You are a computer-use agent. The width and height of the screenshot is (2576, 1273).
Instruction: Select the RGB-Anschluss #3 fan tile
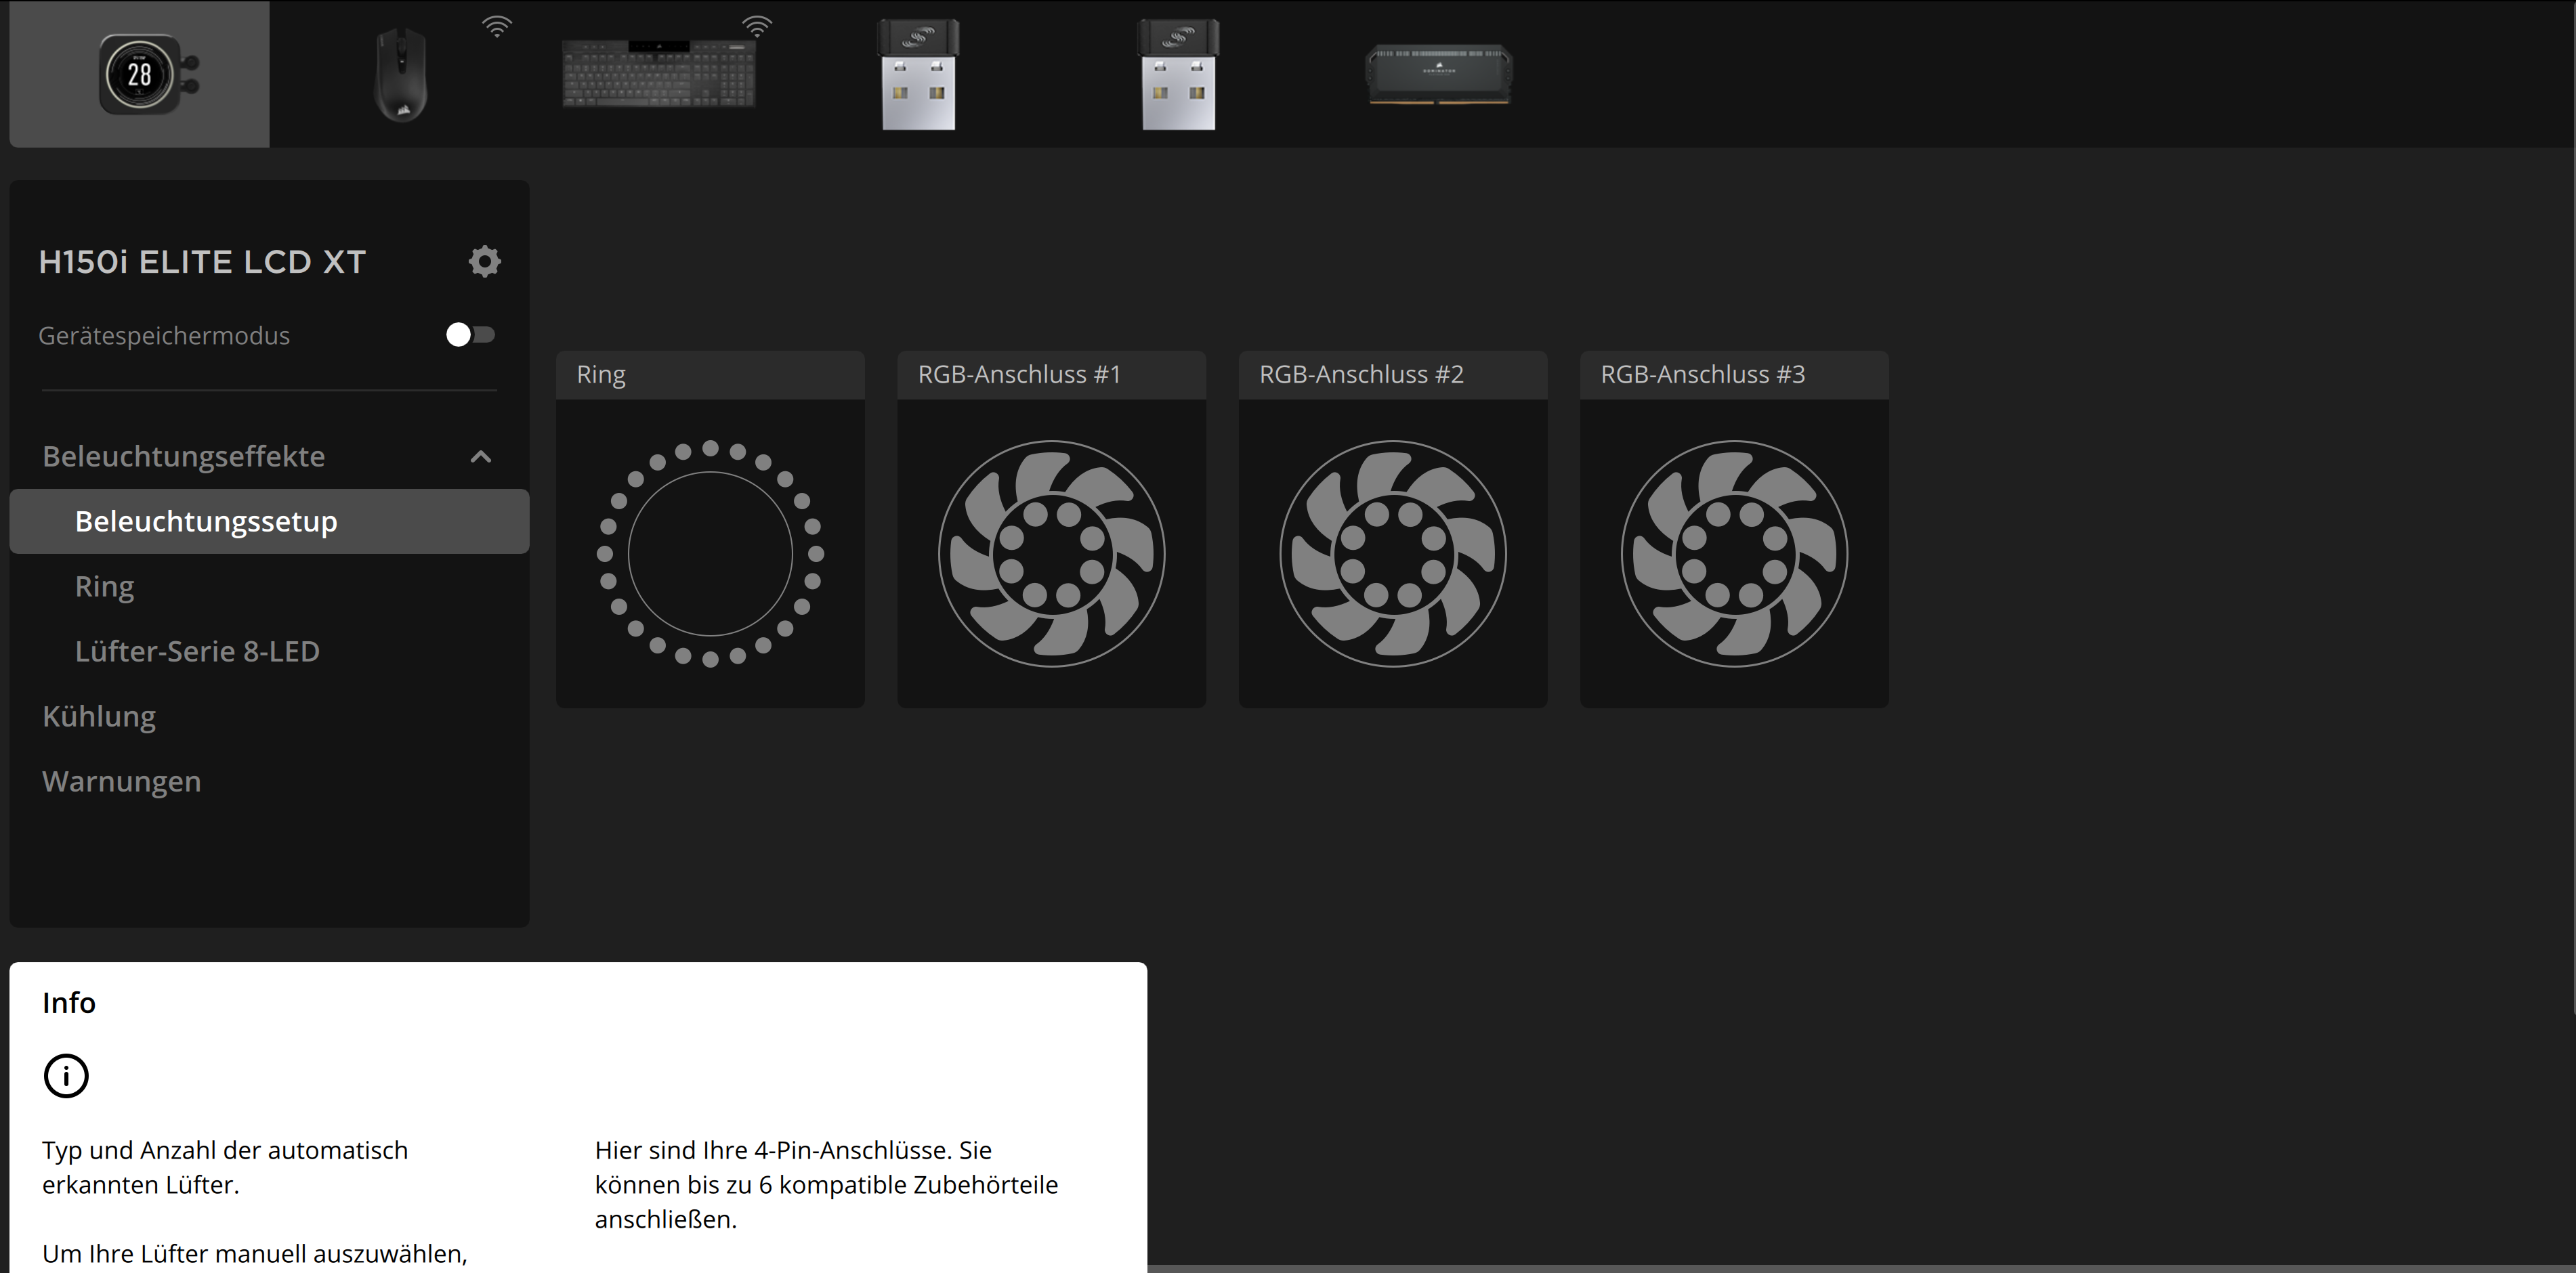tap(1733, 553)
